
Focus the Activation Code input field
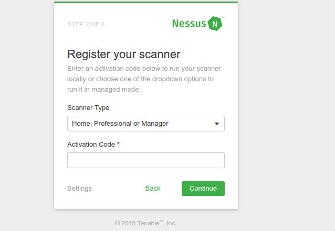[x=146, y=160]
